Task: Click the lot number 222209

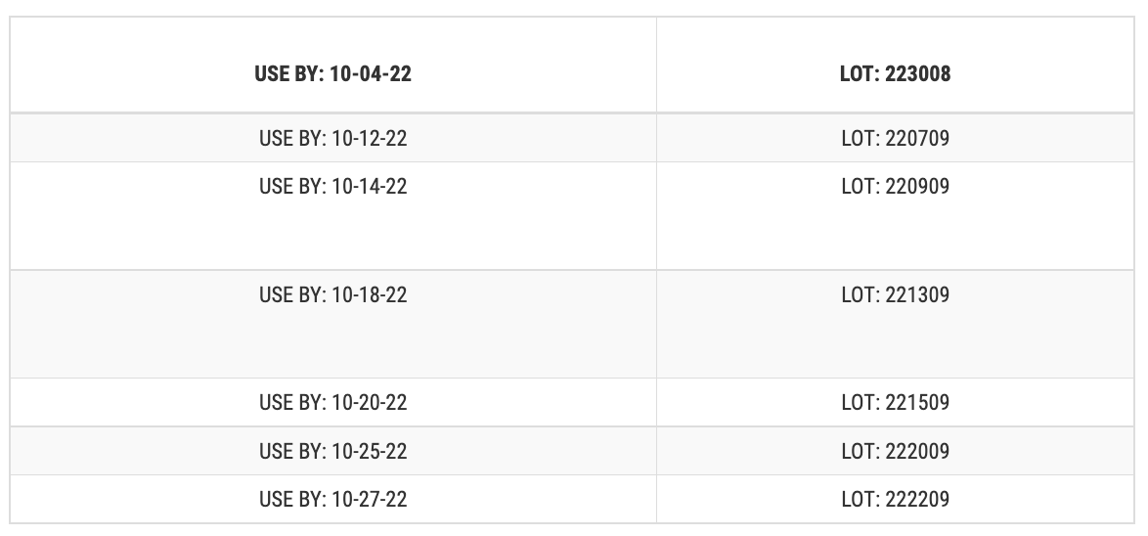Action: [917, 500]
